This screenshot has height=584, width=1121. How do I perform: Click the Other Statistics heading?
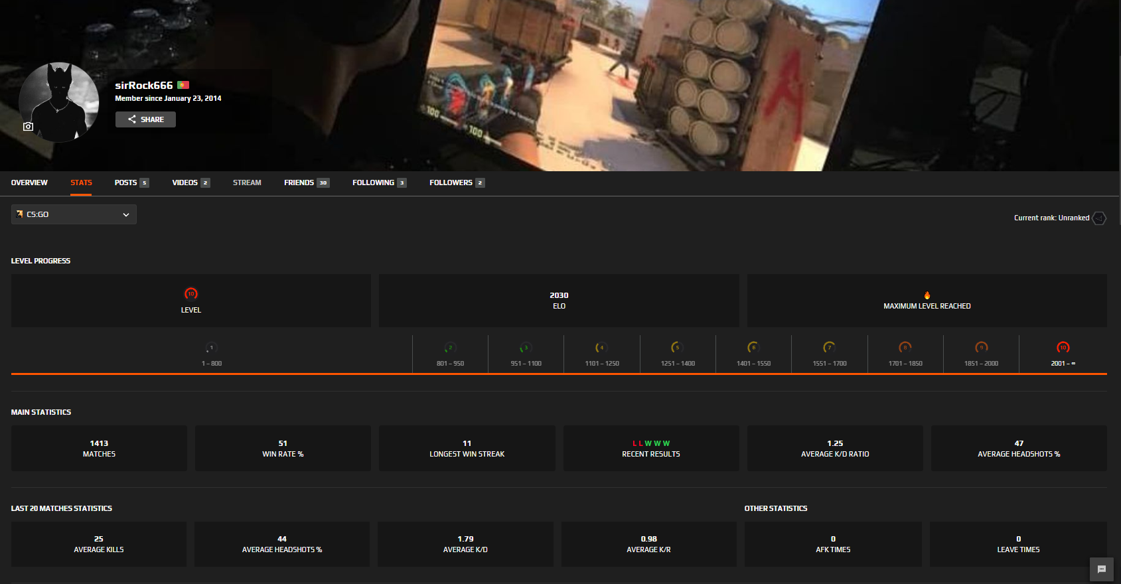pyautogui.click(x=776, y=508)
